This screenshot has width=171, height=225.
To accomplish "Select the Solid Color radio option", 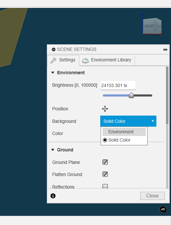I will click(105, 140).
